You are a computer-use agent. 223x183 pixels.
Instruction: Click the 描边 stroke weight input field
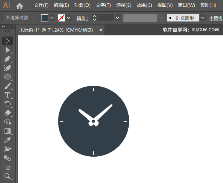106,18
